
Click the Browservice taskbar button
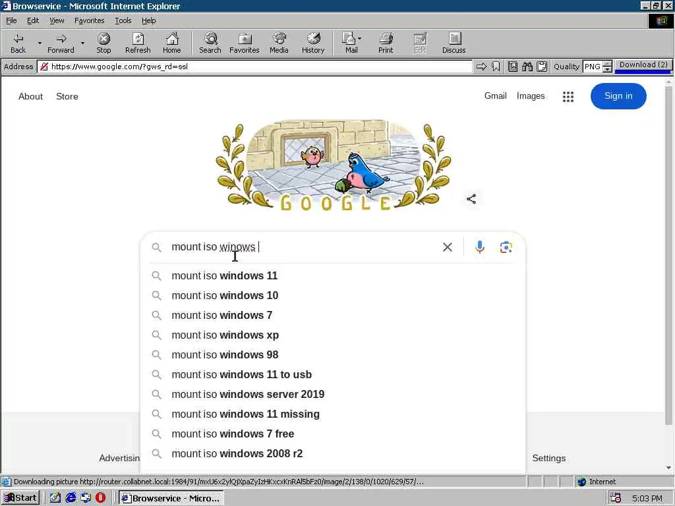pyautogui.click(x=171, y=498)
